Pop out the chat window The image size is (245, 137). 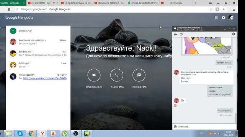click(x=229, y=29)
